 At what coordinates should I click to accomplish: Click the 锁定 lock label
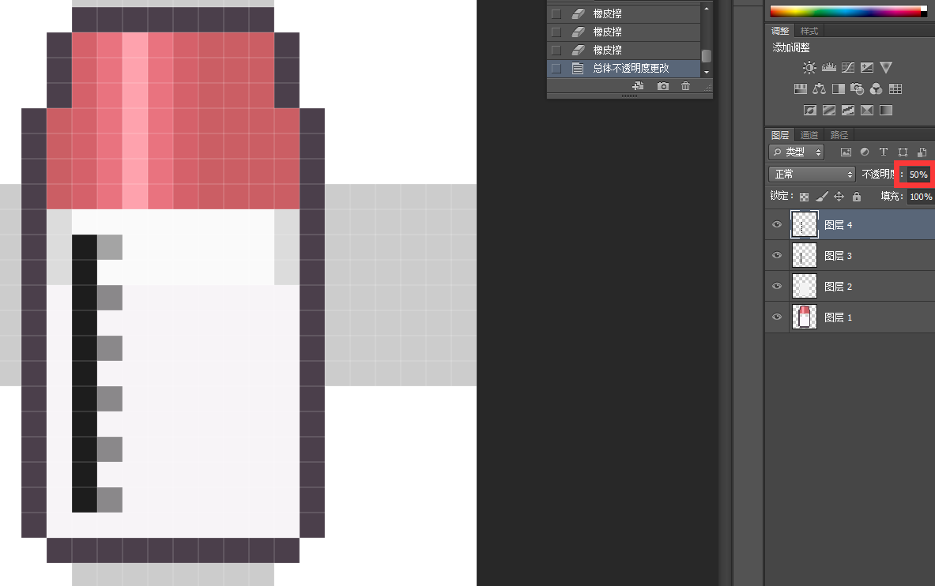click(781, 196)
